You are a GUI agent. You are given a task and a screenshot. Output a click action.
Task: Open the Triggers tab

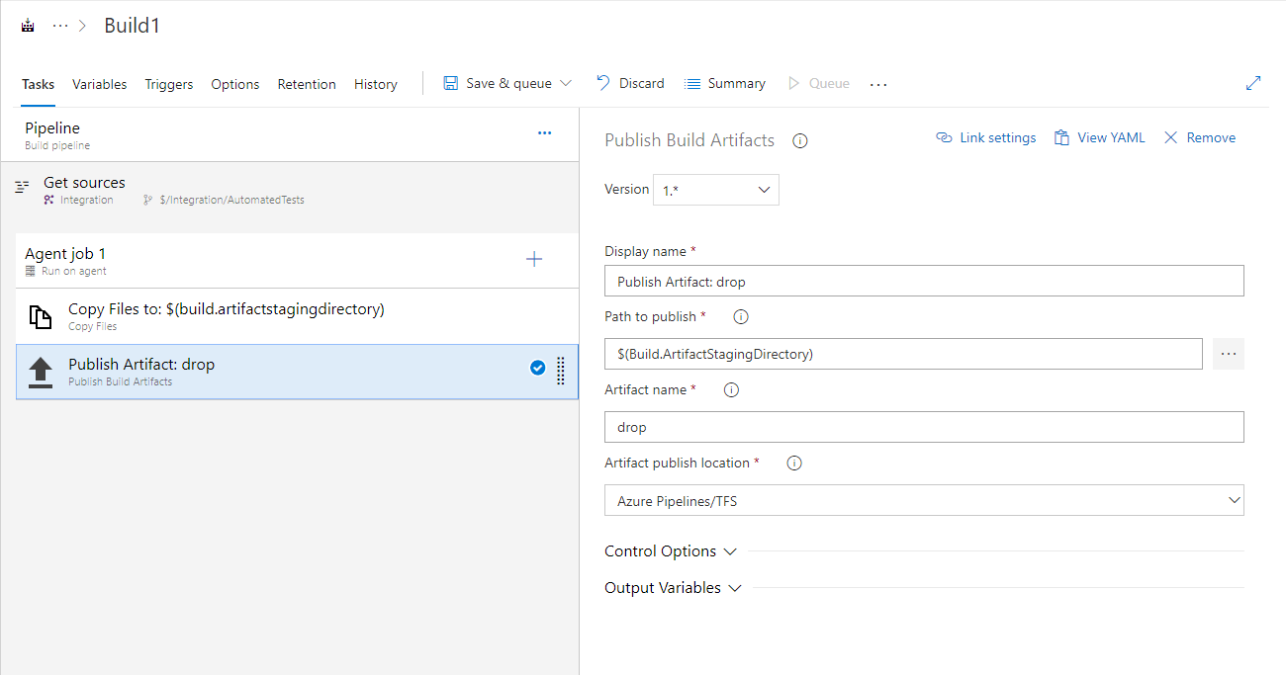point(168,84)
